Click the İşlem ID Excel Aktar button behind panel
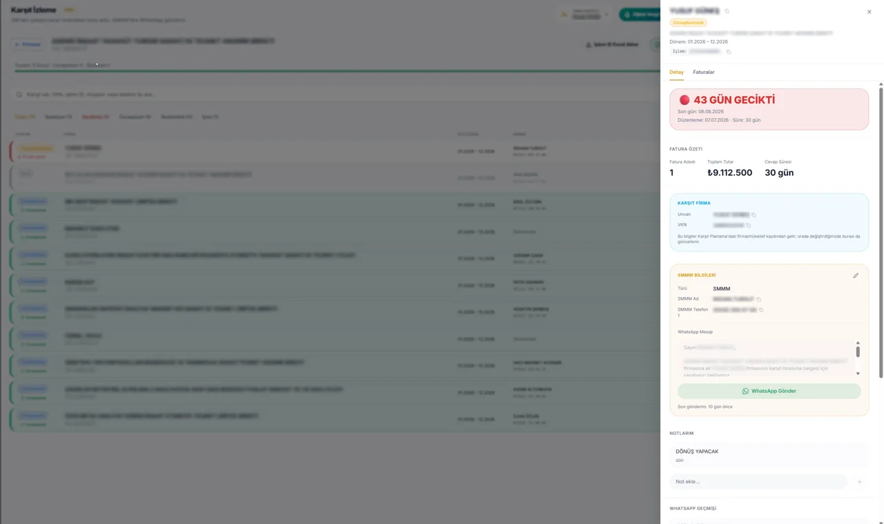This screenshot has width=884, height=524. (x=612, y=45)
